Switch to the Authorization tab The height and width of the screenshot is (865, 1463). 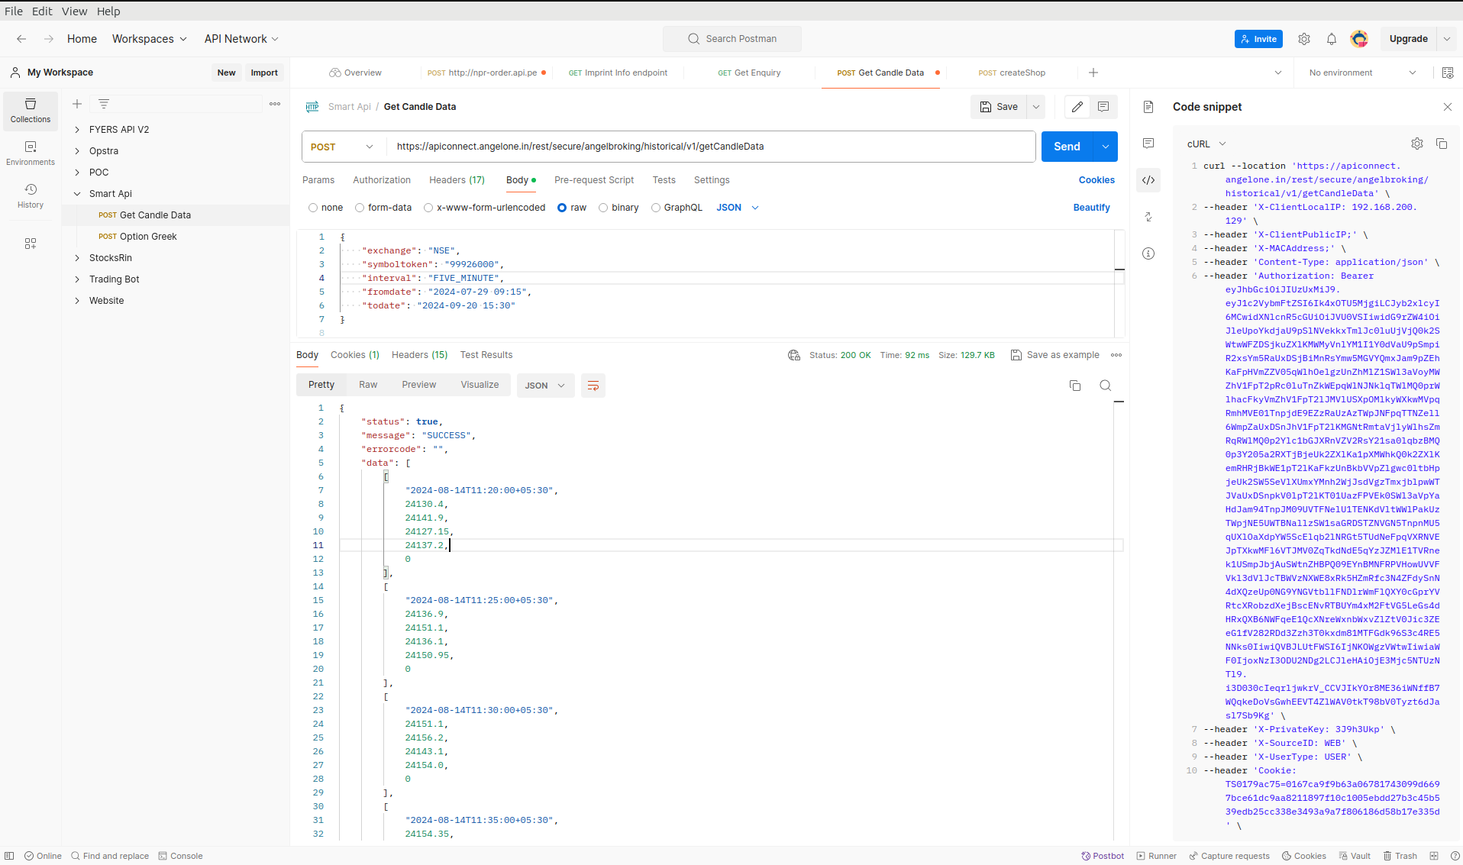coord(382,180)
